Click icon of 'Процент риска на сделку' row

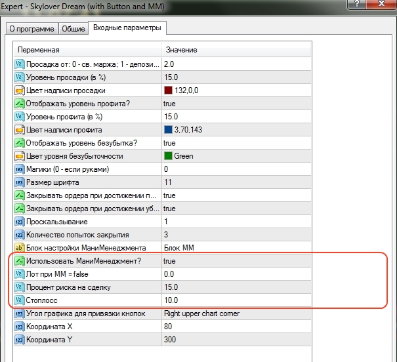coord(20,287)
